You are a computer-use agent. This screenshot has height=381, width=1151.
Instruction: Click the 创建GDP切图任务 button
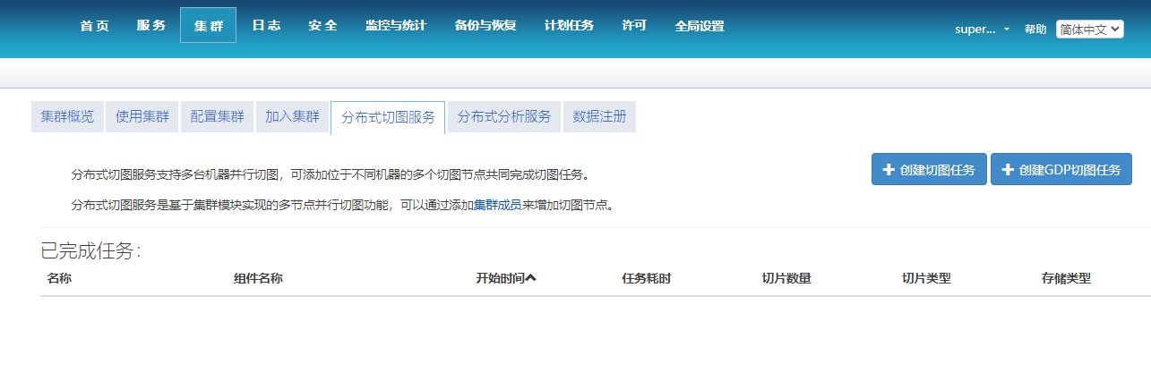click(x=1061, y=169)
